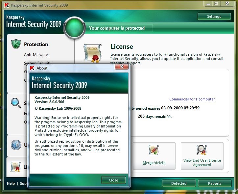238x194 pixels.
Task: Click expiry date 03-09-2009 05:29:59
Action: pos(180,108)
